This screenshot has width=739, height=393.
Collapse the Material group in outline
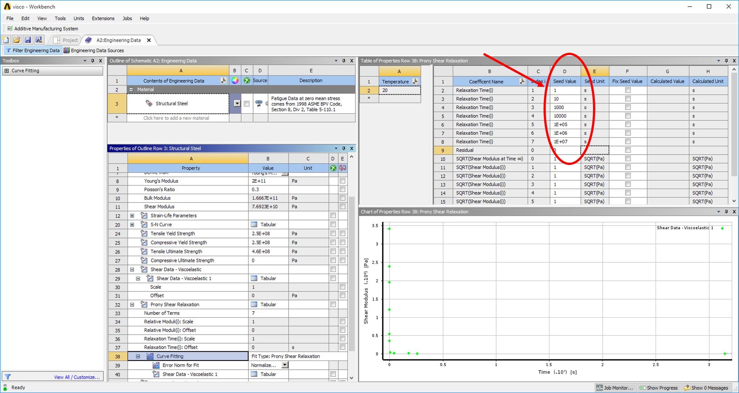131,89
